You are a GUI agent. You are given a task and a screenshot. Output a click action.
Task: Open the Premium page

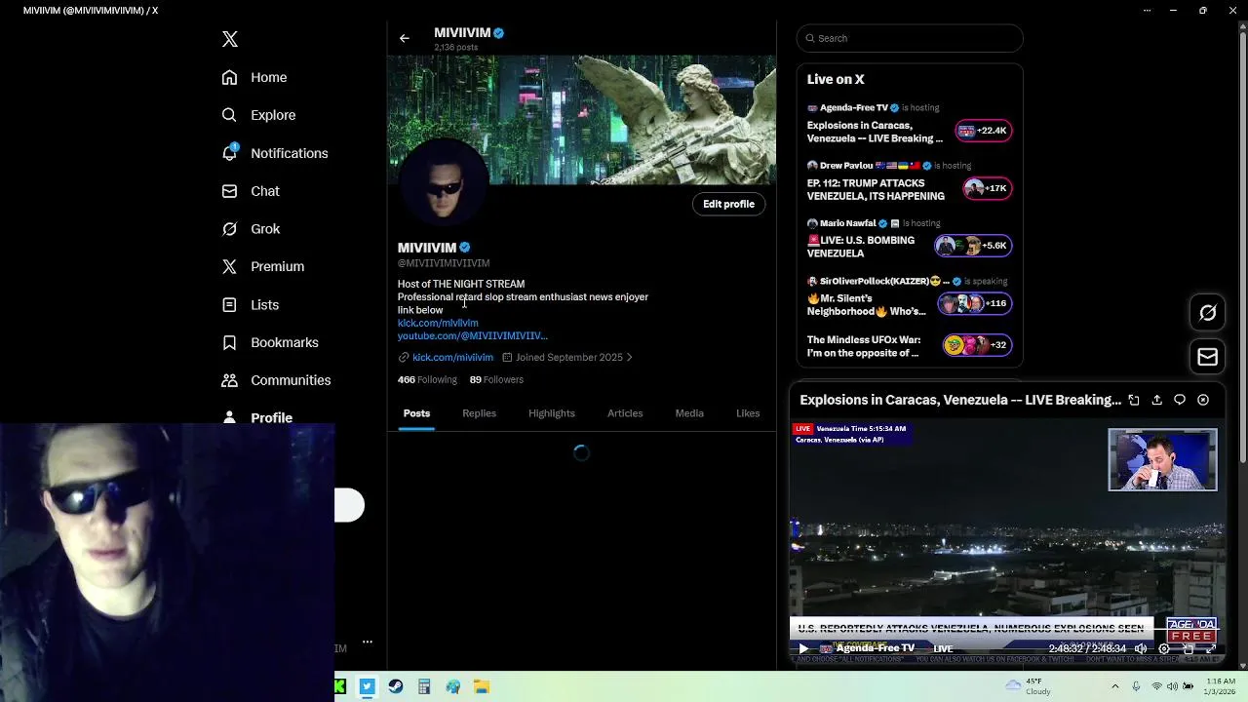pyautogui.click(x=262, y=266)
